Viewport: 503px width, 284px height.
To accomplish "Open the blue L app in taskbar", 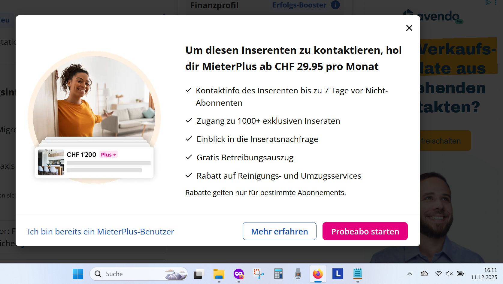I will 338,274.
